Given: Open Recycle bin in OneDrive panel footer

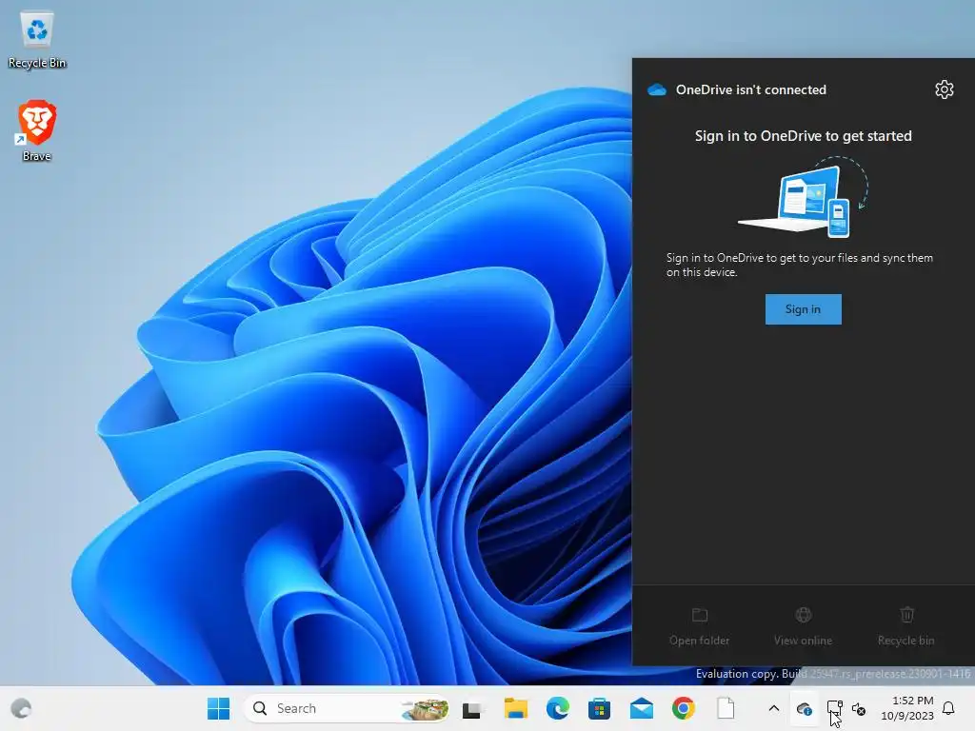Looking at the screenshot, I should [x=906, y=627].
